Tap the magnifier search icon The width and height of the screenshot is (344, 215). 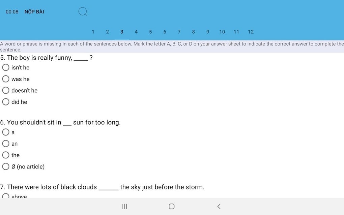[x=83, y=11]
